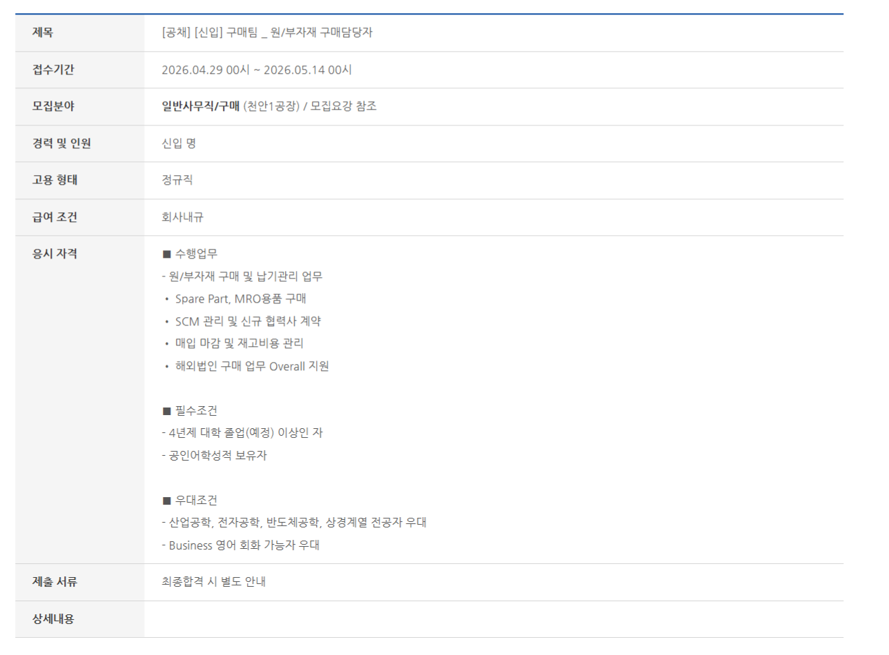Screen dimensions: 889x655
Task: Click the bold 일반사무직/구매 text
Action: point(200,106)
